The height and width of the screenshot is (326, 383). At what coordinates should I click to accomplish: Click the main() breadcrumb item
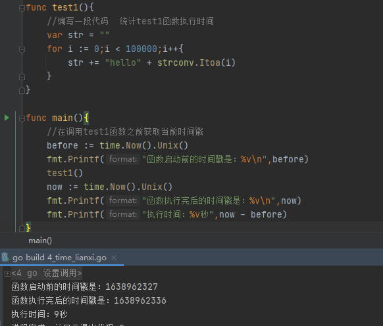coord(40,241)
